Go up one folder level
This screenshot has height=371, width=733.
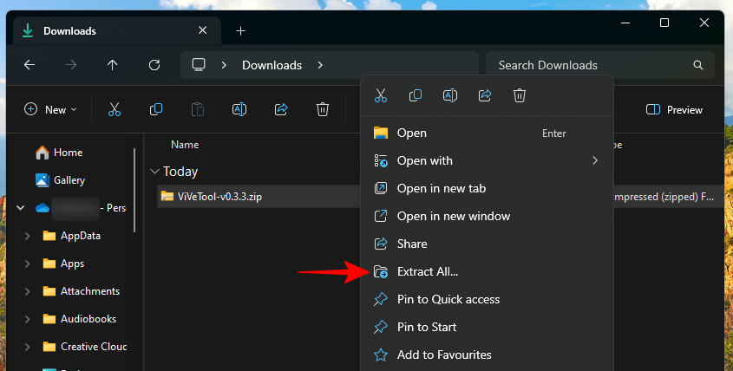[x=112, y=65]
